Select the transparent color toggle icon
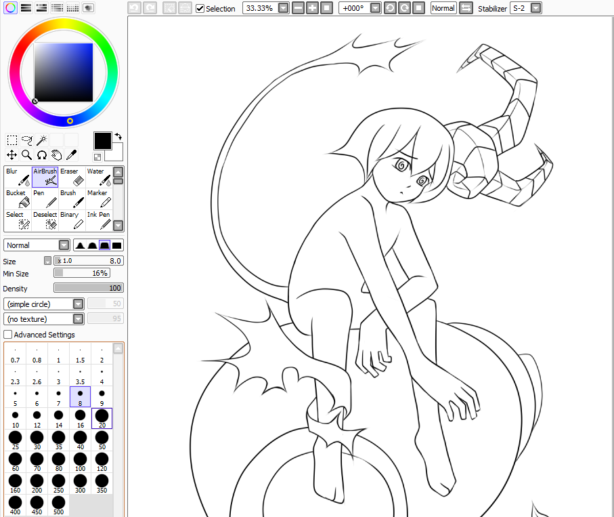Viewport: 614px width, 517px height. click(x=97, y=157)
